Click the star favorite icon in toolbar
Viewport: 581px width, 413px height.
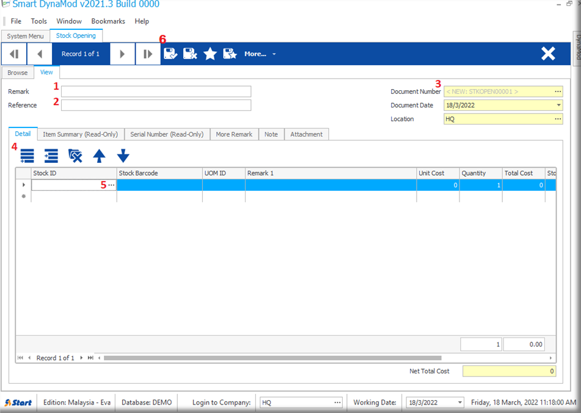click(210, 54)
